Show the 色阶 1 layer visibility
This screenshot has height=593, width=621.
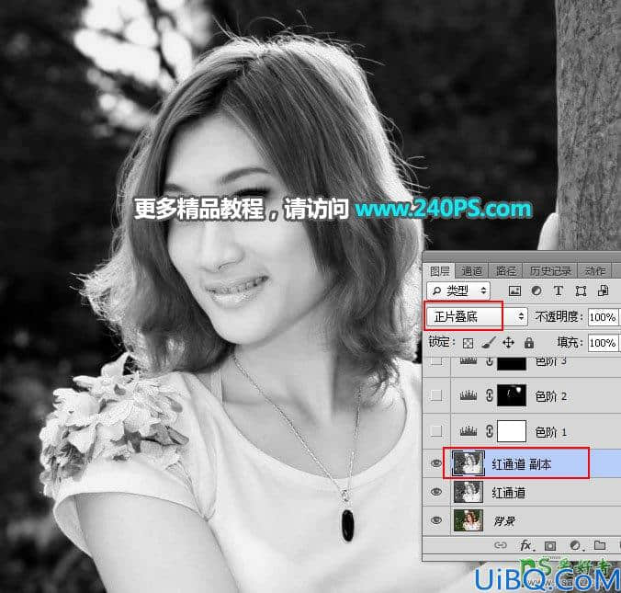(436, 430)
